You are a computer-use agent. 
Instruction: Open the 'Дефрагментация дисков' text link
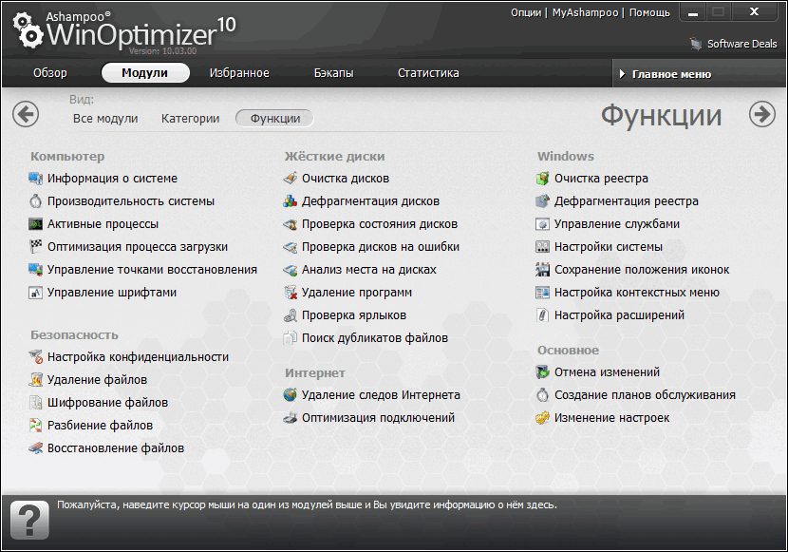point(371,201)
